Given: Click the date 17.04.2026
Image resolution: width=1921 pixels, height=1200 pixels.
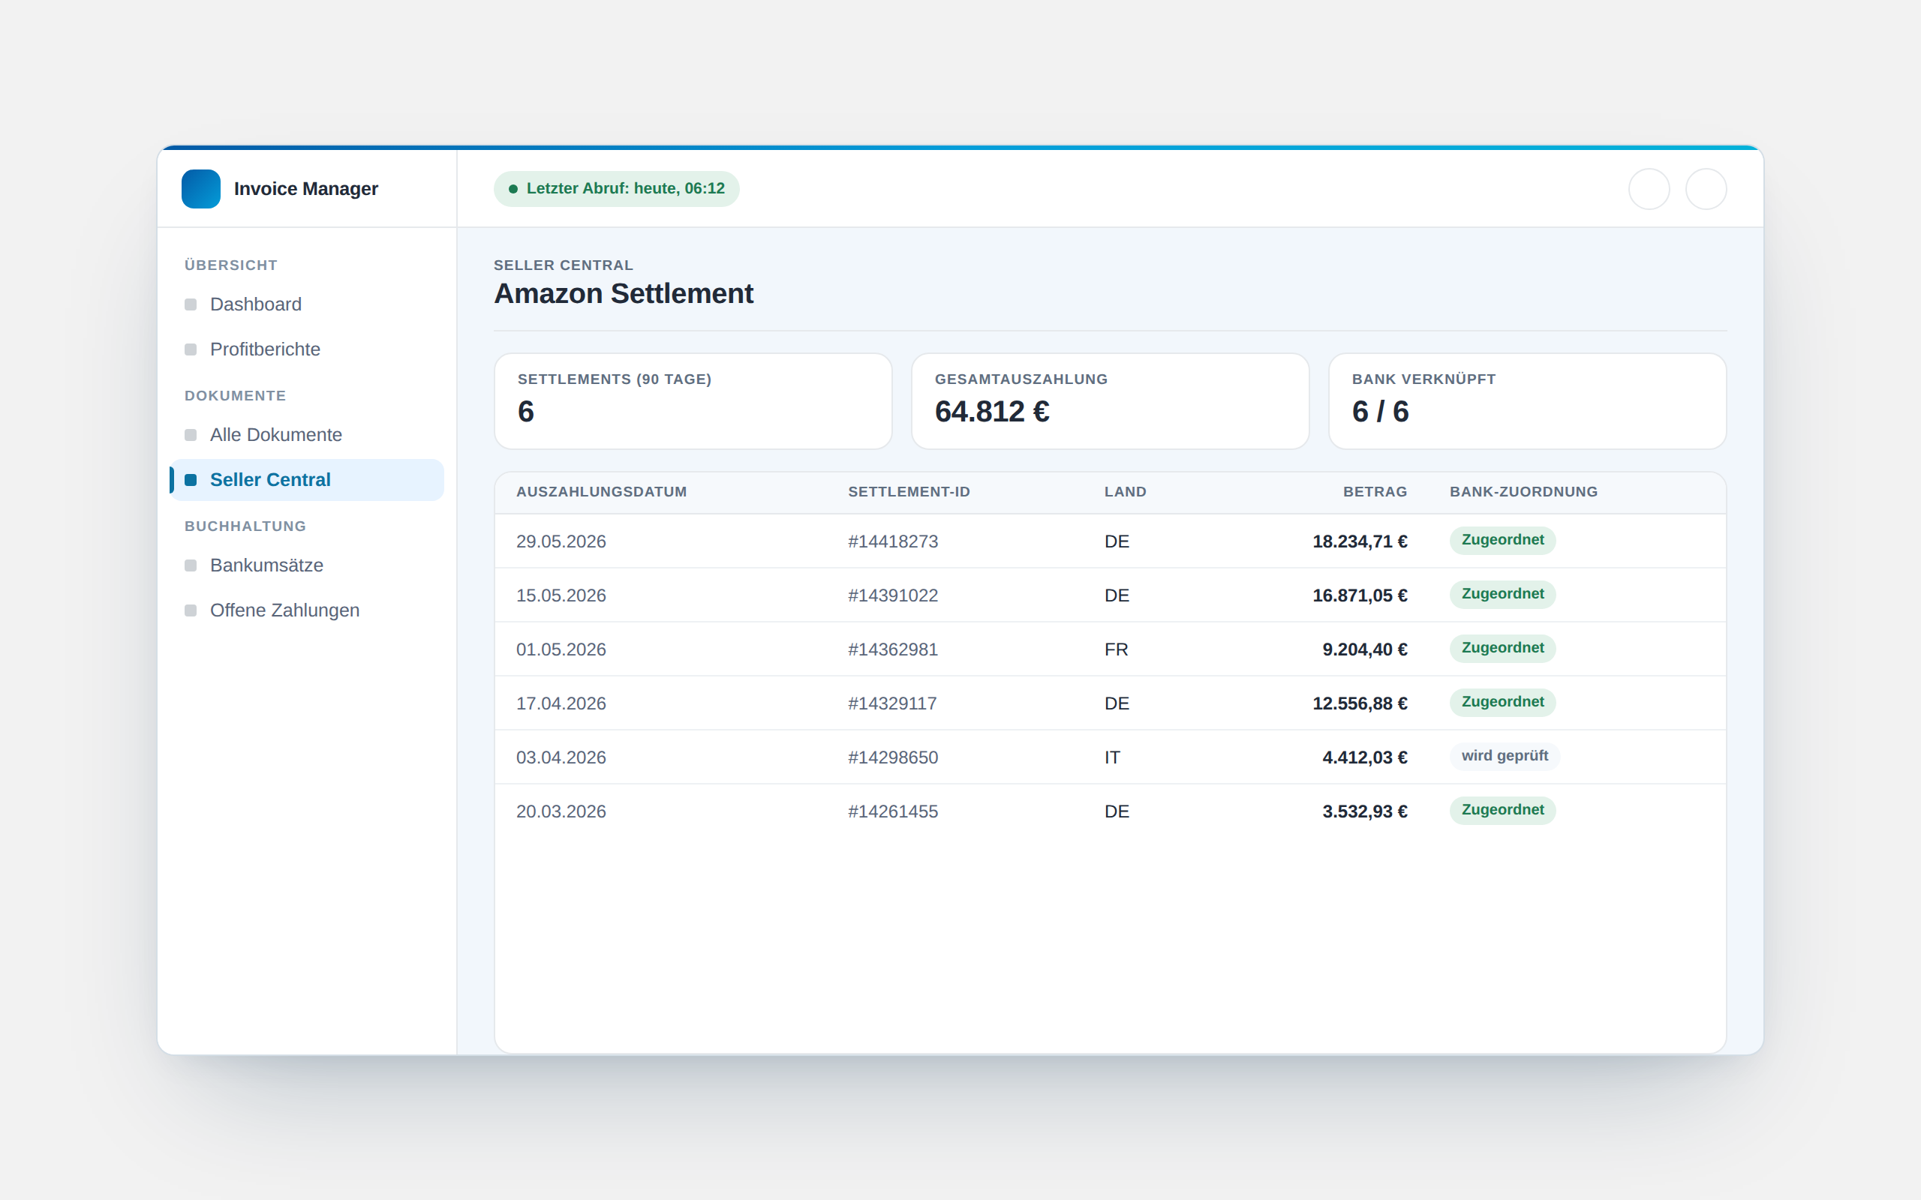Looking at the screenshot, I should pos(561,703).
